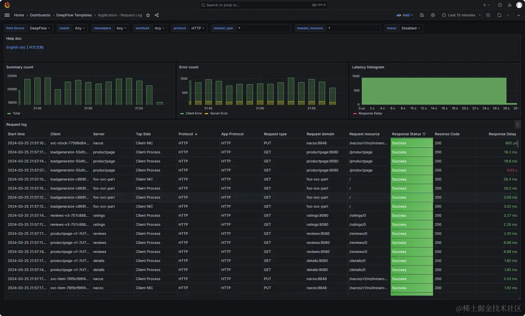Sort by Start time column header

coord(16,134)
